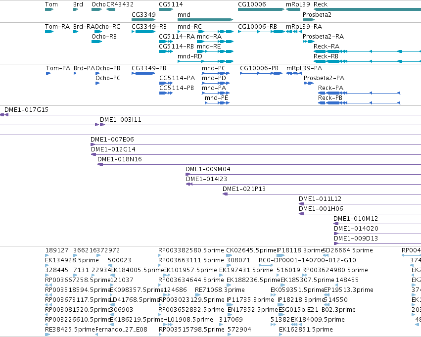Select protein CG3349-PB
Image resolution: width=421 pixels, height=337 pixels.
tap(143, 73)
